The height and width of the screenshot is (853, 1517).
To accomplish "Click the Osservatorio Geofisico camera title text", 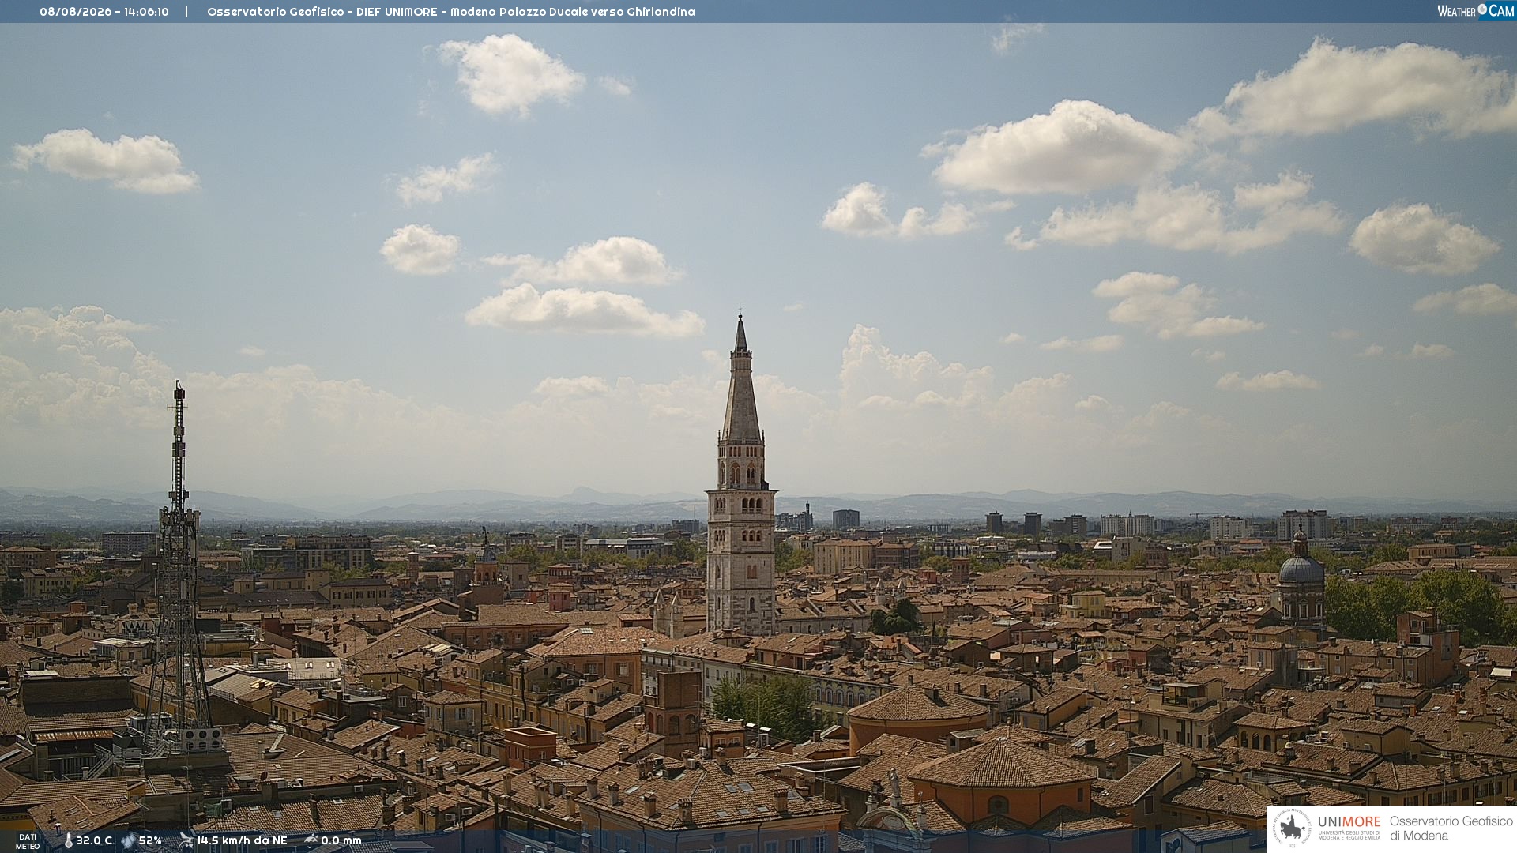I will 451,12.
